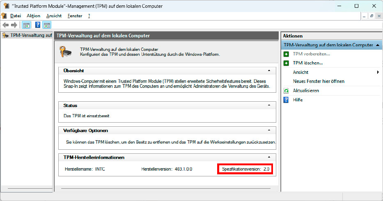Image resolution: width=383 pixels, height=201 pixels.
Task: Open the Aktion menu
Action: pos(33,16)
